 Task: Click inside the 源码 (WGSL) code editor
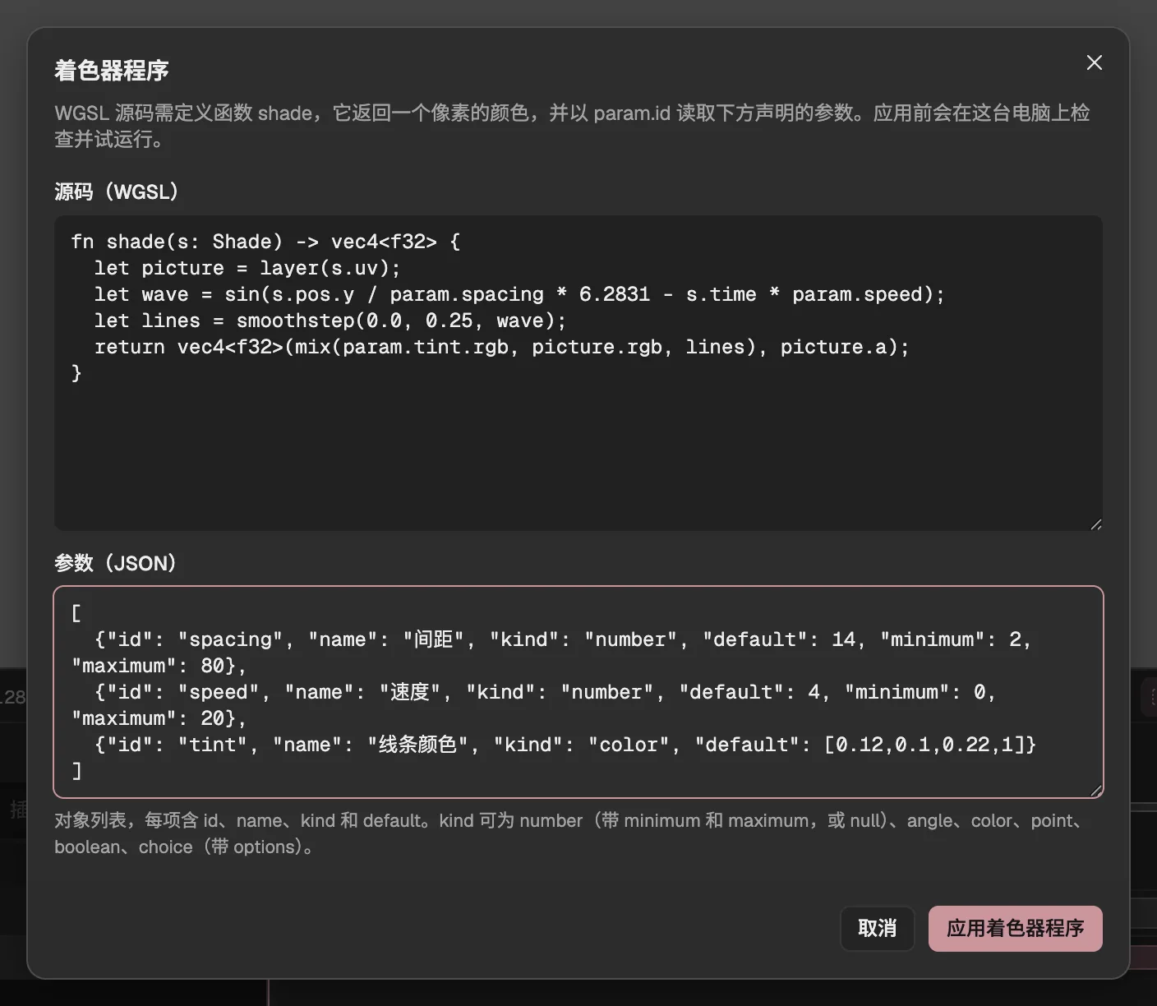pos(578,372)
